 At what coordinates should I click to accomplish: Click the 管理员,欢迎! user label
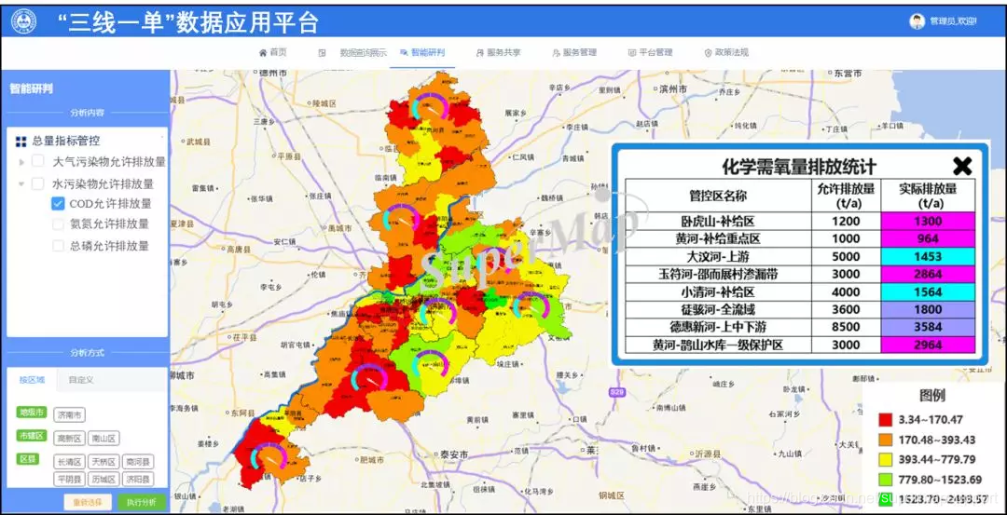click(953, 21)
